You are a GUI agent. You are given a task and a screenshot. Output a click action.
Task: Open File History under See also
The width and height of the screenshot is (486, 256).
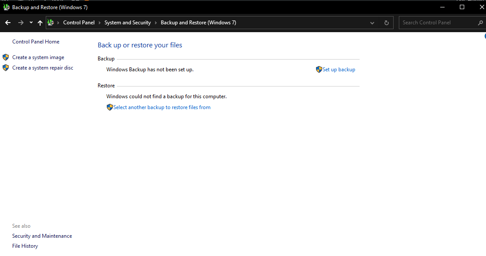[x=25, y=246]
